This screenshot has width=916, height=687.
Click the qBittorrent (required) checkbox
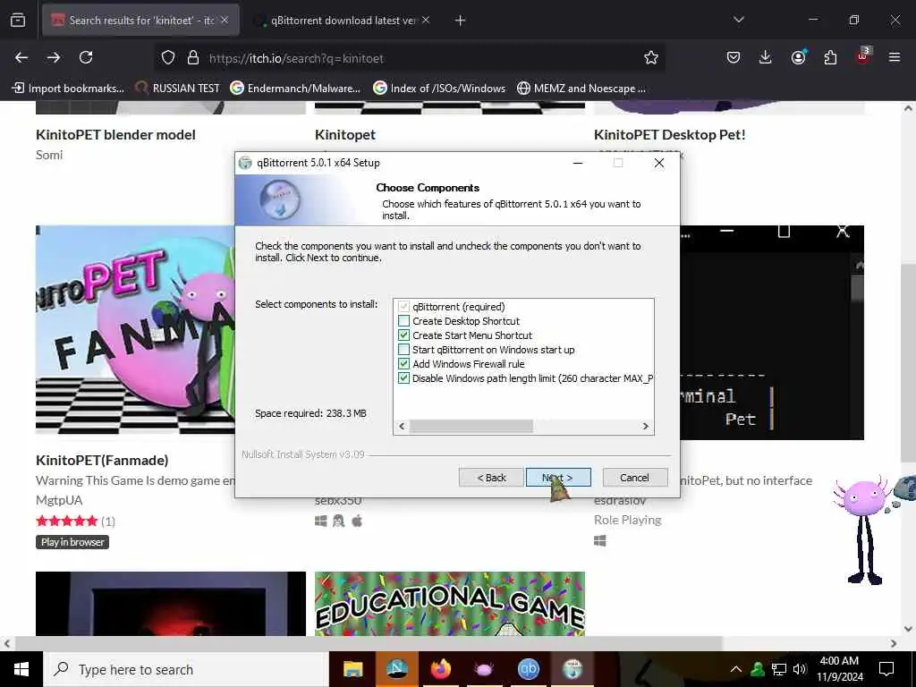coord(403,306)
